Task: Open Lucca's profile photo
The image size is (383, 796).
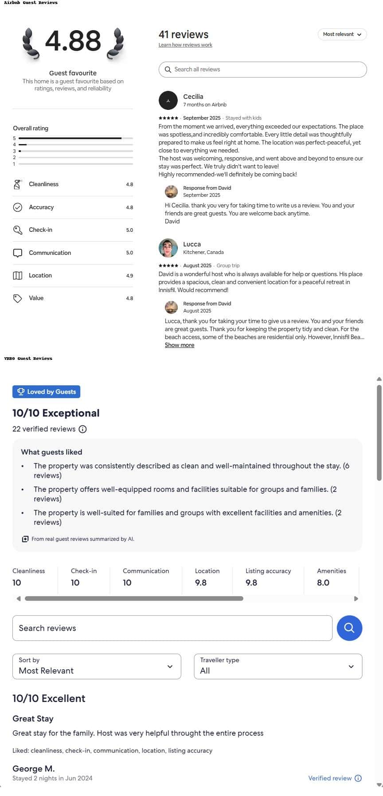Action: coord(168,248)
